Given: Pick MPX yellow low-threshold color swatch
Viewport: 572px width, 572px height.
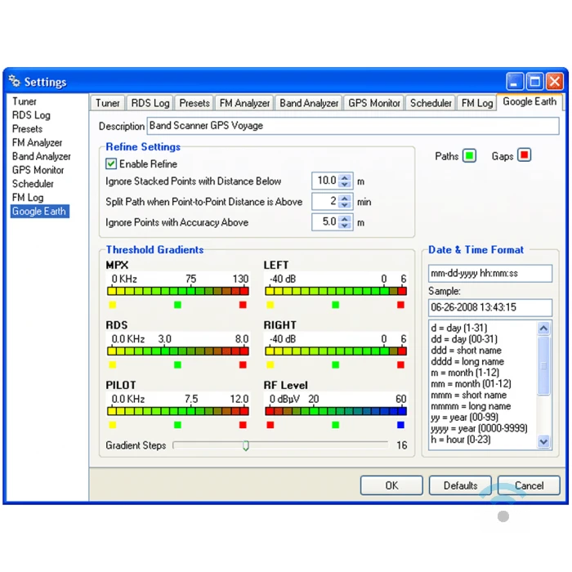Looking at the screenshot, I should 113,305.
